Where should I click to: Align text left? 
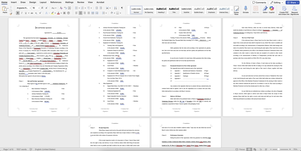coord(77,13)
